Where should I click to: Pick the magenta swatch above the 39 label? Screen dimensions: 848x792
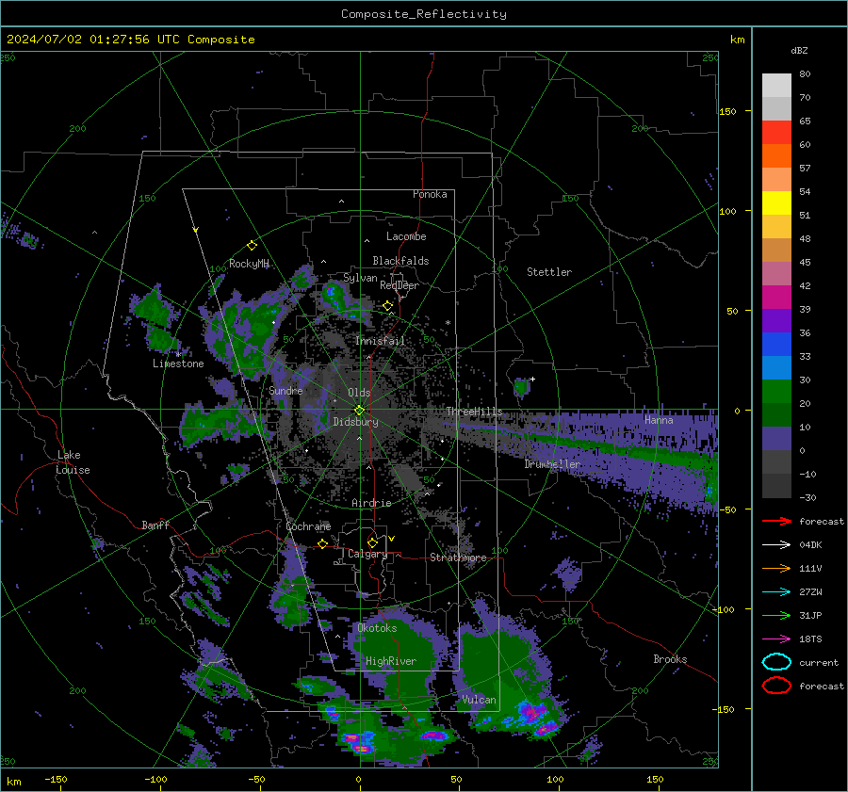(x=776, y=297)
